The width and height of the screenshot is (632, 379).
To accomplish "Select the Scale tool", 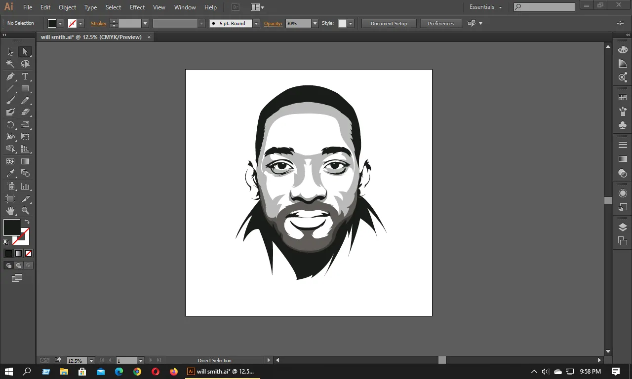I will (x=25, y=125).
